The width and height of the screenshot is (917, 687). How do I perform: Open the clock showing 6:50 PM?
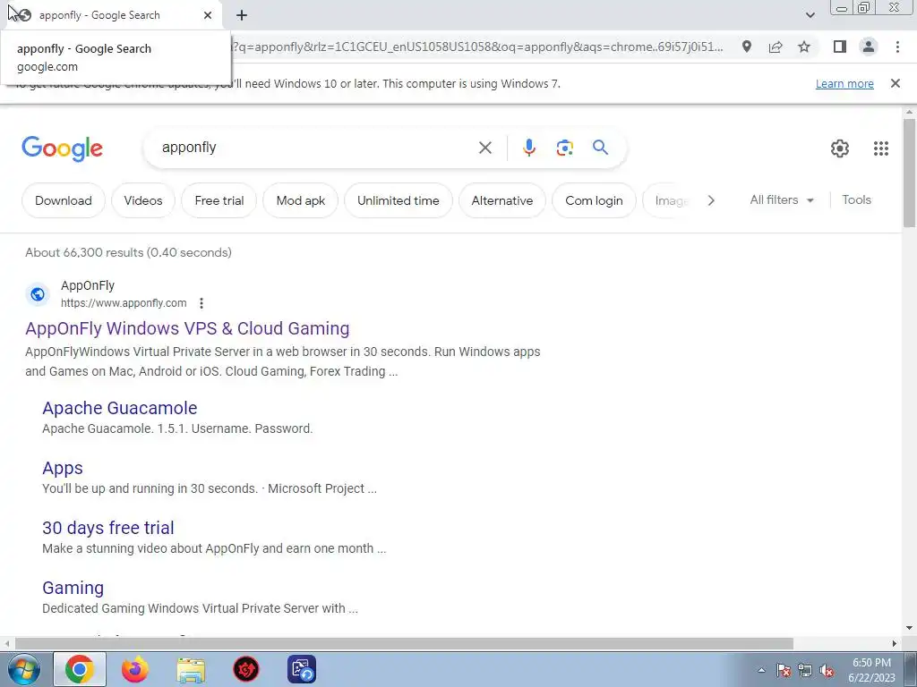coord(871,669)
